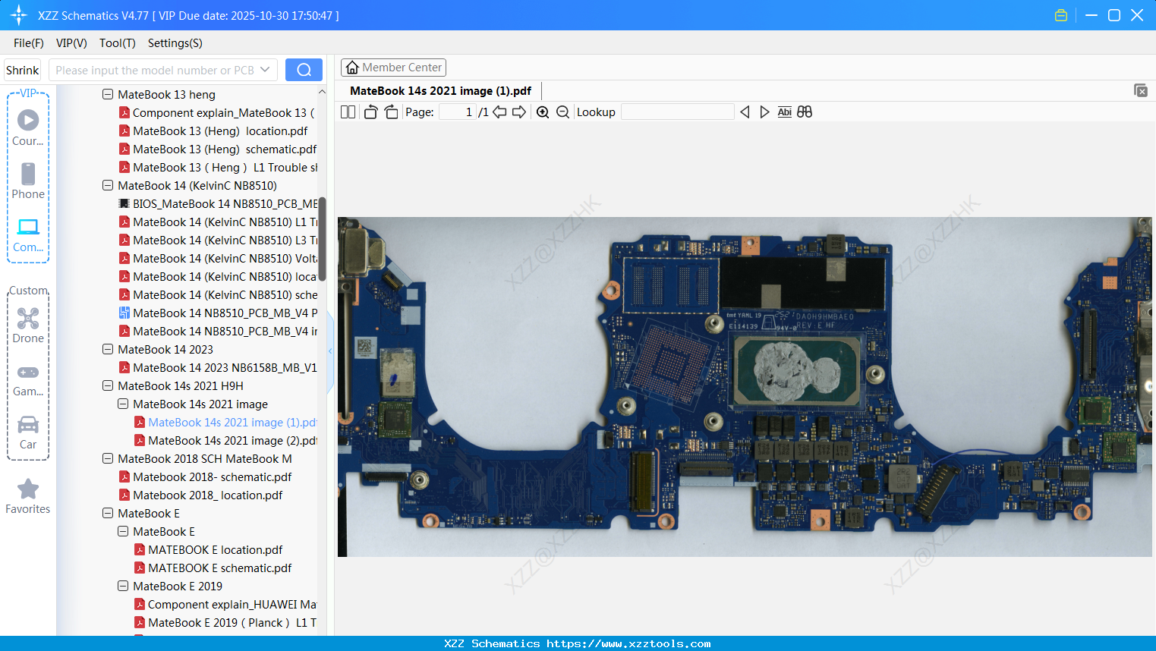This screenshot has width=1156, height=651.
Task: Click the XZZ Schematics app logo
Action: (19, 15)
